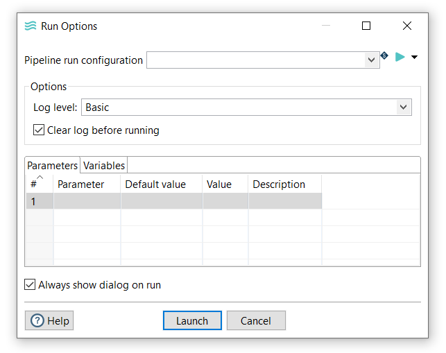Image resolution: width=446 pixels, height=353 pixels.
Task: Maximize the Run Options dialog
Action: point(366,26)
